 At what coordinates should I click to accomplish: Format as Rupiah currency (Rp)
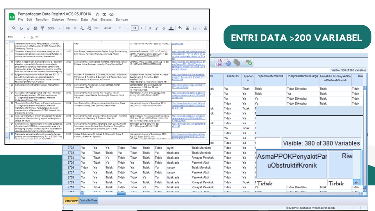pyautogui.click(x=68, y=28)
